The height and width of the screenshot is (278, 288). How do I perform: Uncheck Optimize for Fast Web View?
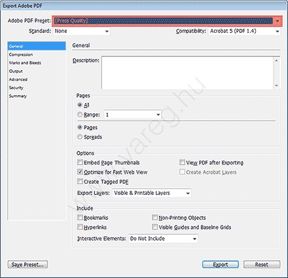(x=80, y=172)
